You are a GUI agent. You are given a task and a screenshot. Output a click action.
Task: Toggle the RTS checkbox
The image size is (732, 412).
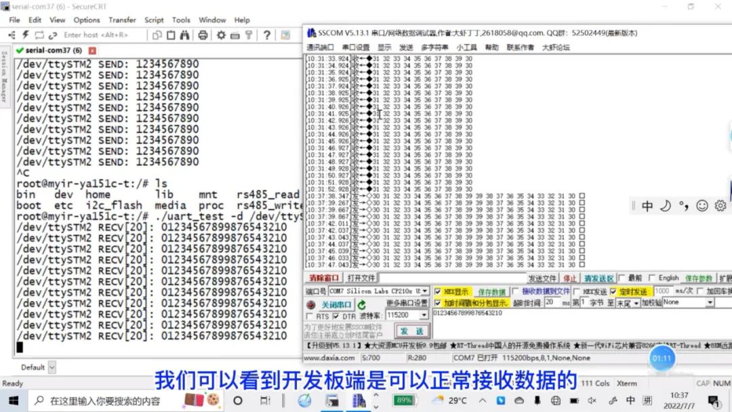point(309,316)
